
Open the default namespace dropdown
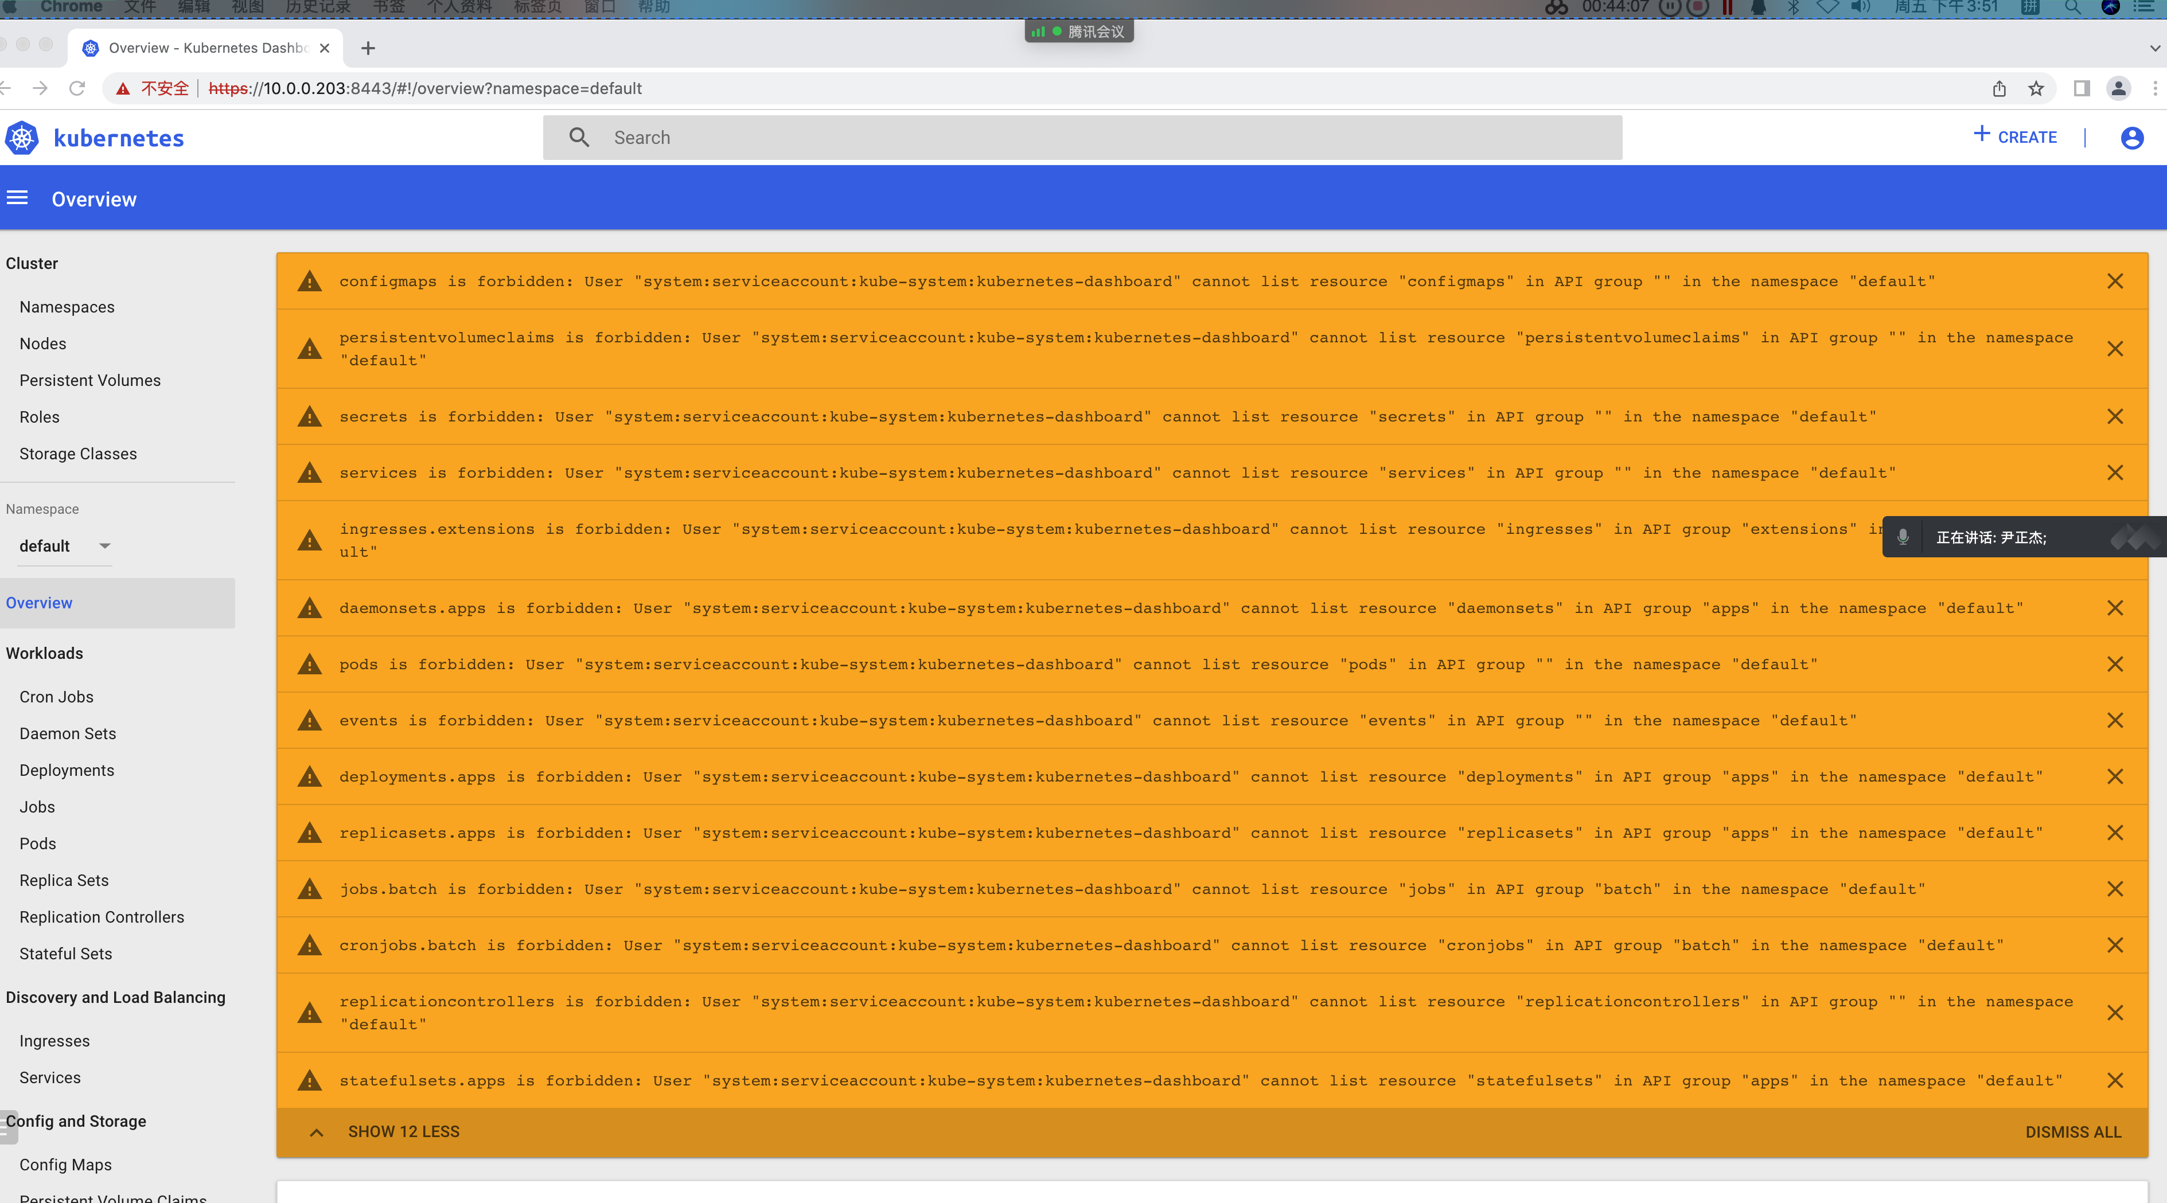(65, 546)
